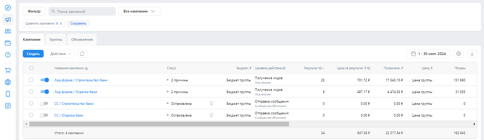Switch to the Группы tab
This screenshot has height=140, width=484.
(x=56, y=40)
